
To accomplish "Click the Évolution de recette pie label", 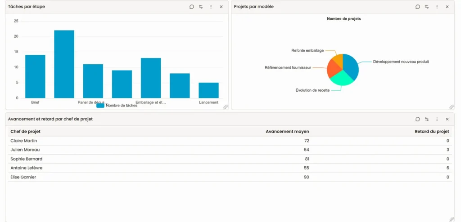I will 312,90.
